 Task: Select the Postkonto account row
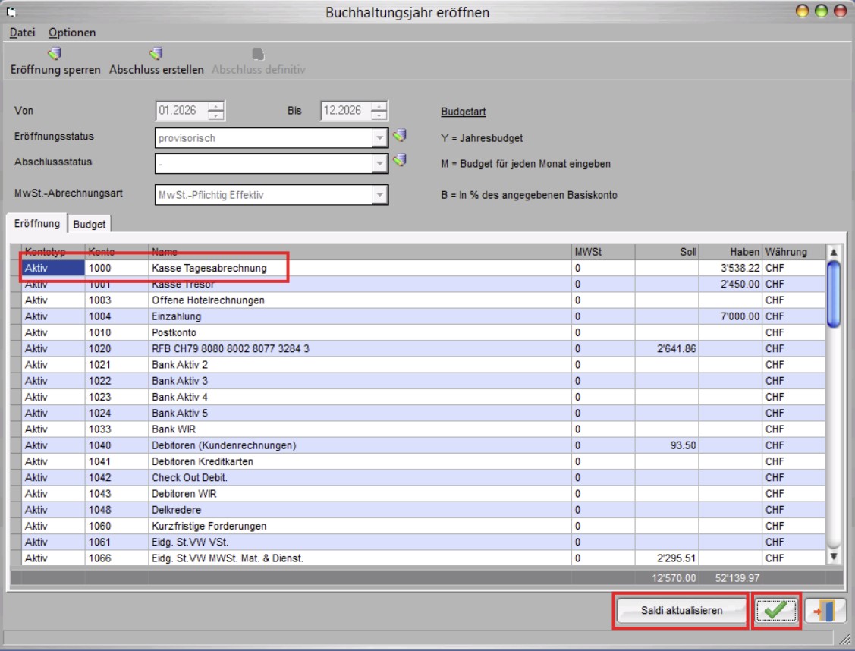click(x=303, y=332)
